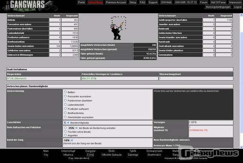This screenshot has width=243, height=163.
Task: Open the Portal menu item
Action: click(81, 2)
